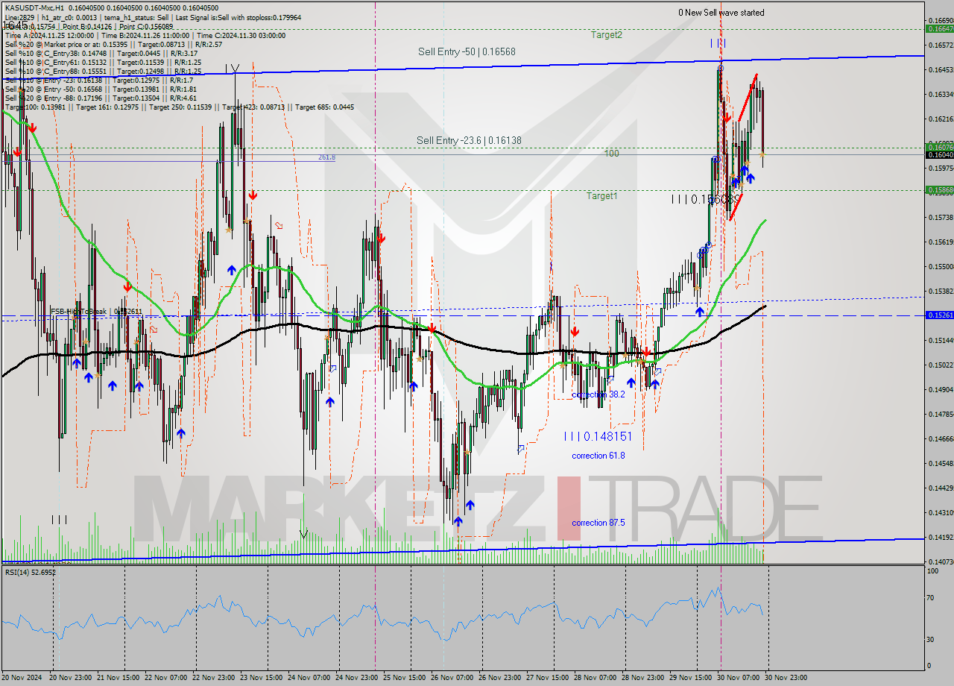954x686 pixels.
Task: Select the '22 Nov 07:00' time label
Action: coord(168,678)
